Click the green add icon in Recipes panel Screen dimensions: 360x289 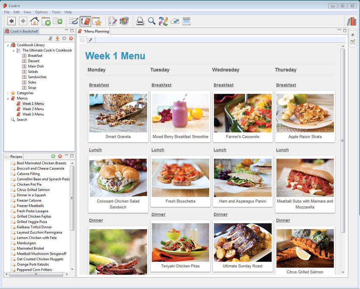[x=53, y=156]
